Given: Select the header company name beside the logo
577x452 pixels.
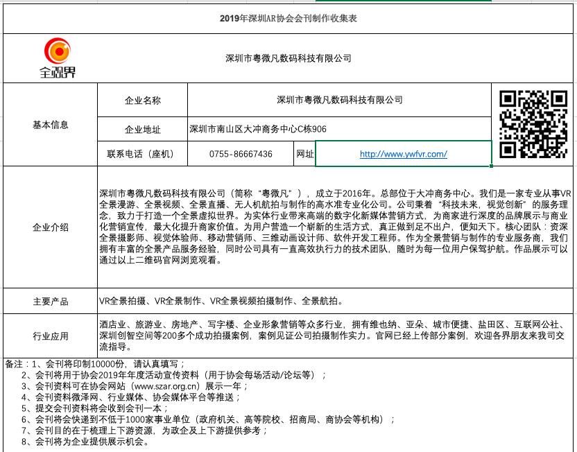Looking at the screenshot, I should tap(288, 58).
